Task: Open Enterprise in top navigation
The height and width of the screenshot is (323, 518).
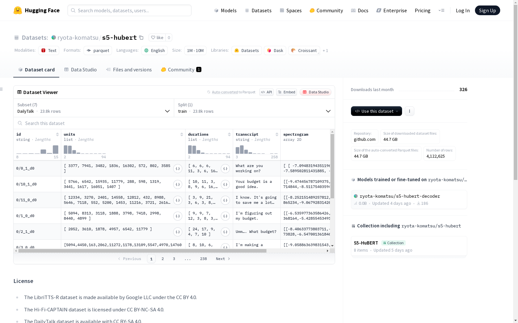Action: [x=392, y=10]
